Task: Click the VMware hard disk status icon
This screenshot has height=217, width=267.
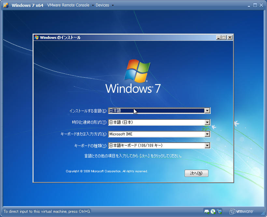Action: pos(206,211)
